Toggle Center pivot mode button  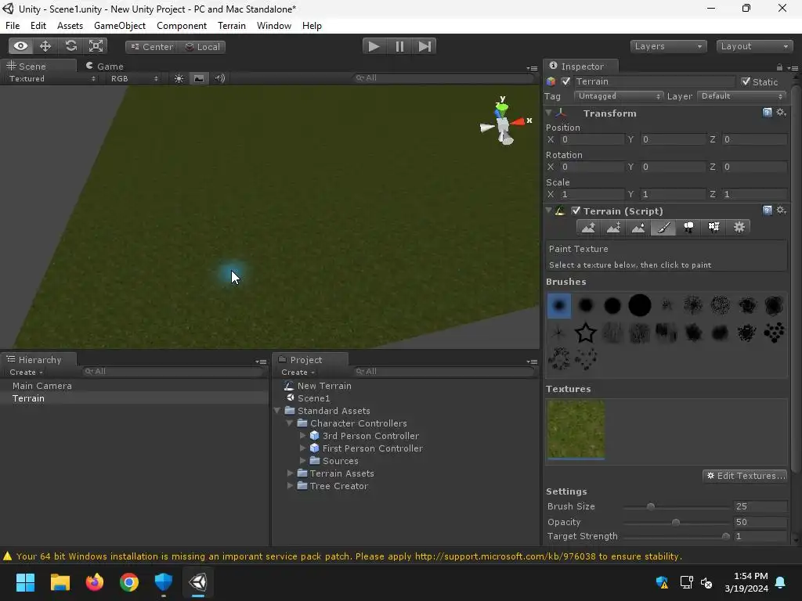click(152, 46)
